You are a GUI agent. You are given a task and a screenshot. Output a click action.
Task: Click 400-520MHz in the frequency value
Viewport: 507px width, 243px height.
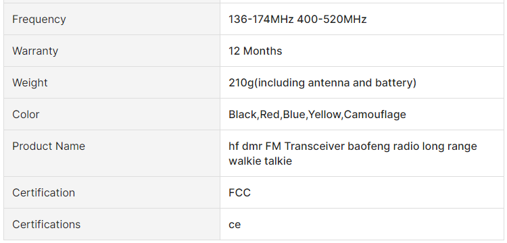coord(332,20)
